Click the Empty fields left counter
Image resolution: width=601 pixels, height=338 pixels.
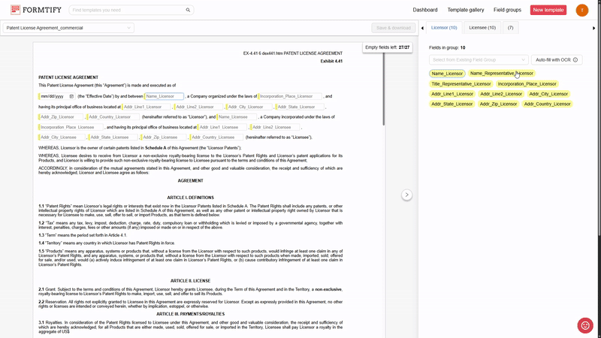[x=387, y=47]
